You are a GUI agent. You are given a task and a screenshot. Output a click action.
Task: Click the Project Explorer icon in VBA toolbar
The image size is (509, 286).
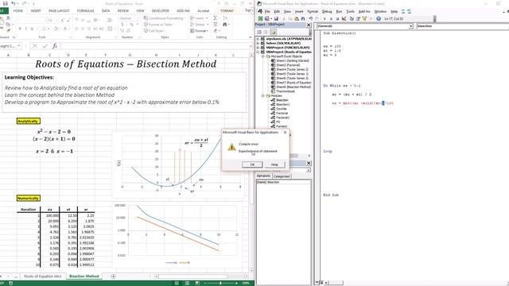point(352,18)
